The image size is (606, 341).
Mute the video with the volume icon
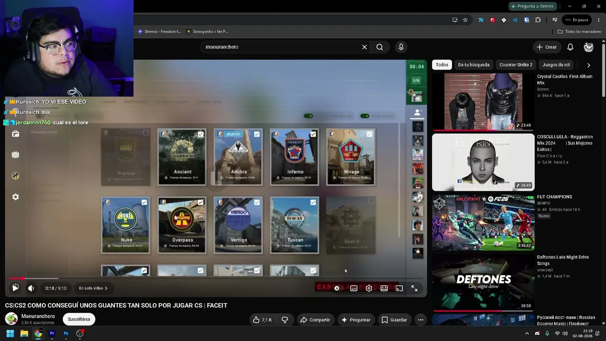[x=31, y=288]
